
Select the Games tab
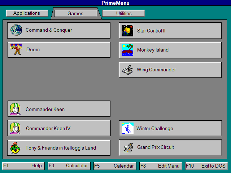pos(75,13)
